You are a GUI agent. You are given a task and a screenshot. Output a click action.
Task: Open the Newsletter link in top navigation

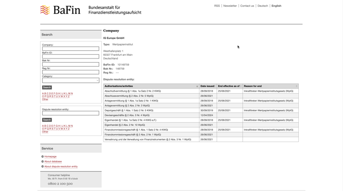click(230, 6)
